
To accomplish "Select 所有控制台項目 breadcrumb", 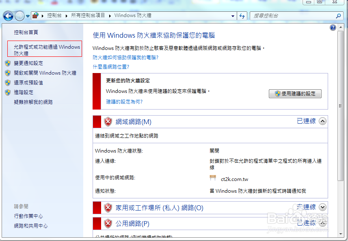I will (x=88, y=15).
